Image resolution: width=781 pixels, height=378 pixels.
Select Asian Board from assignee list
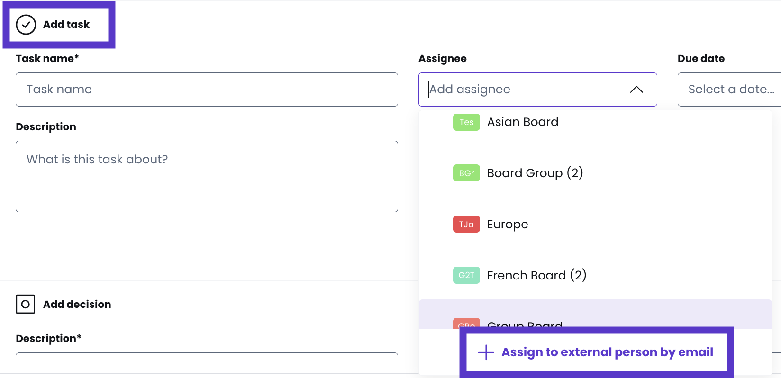click(523, 122)
